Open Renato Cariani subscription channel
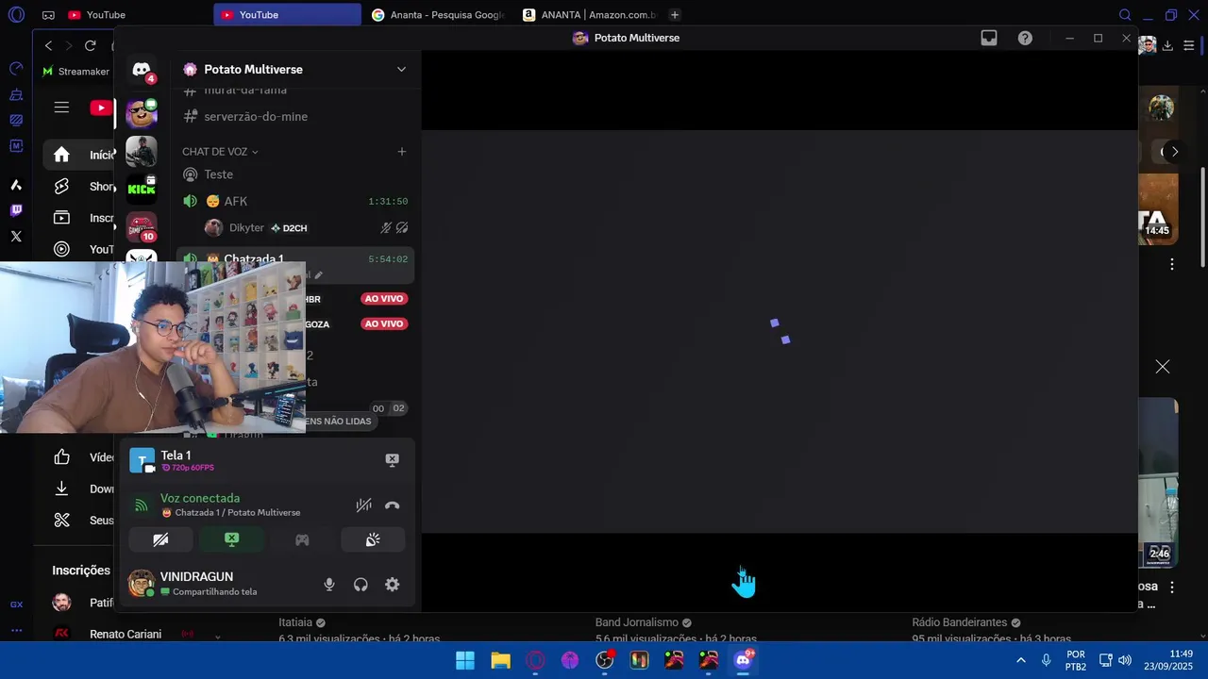 125,634
